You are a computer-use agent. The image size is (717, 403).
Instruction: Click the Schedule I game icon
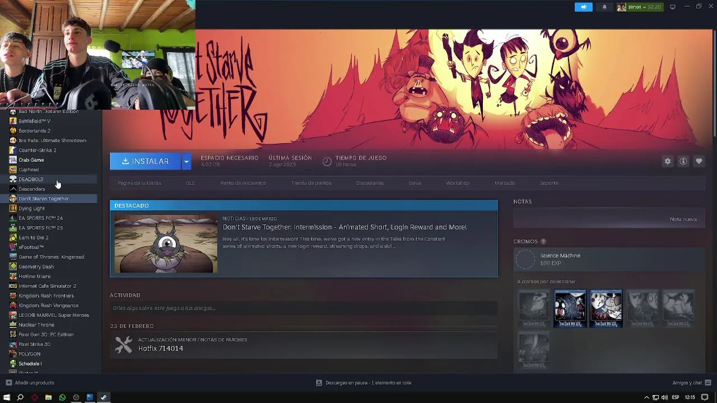[x=13, y=364]
